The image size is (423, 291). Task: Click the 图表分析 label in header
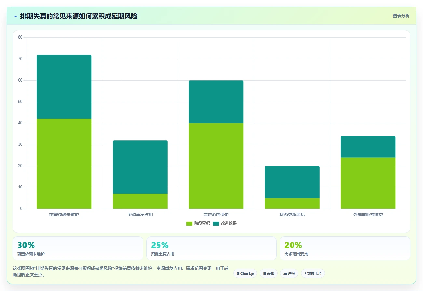pos(401,16)
